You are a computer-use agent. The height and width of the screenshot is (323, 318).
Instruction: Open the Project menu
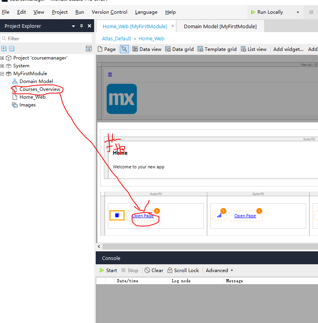(60, 12)
